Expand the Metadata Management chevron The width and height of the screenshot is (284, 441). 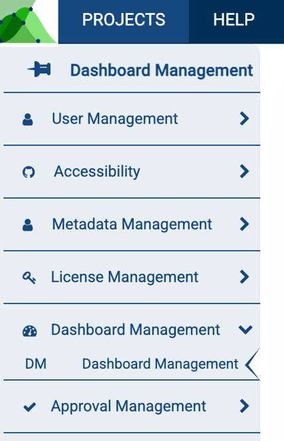pos(245,224)
